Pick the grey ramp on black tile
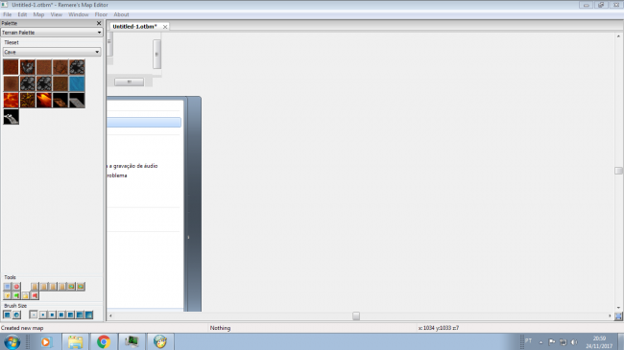The width and height of the screenshot is (624, 350). pyautogui.click(x=77, y=101)
